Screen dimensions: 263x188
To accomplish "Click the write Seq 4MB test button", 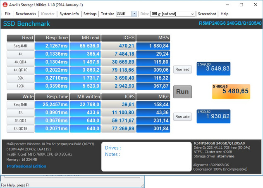I will [x=20, y=105].
